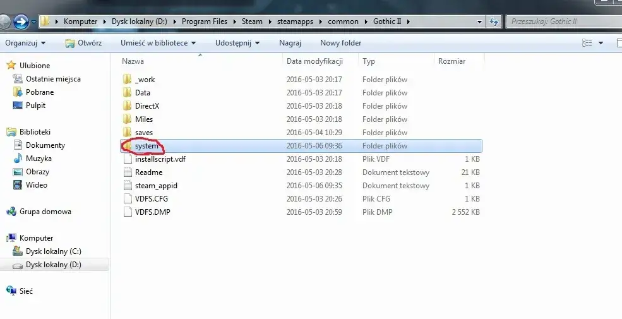
Task: Open the recent pages dropdown arrow
Action: tap(33, 22)
